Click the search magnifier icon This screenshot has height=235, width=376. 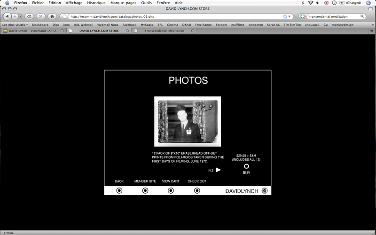362,16
